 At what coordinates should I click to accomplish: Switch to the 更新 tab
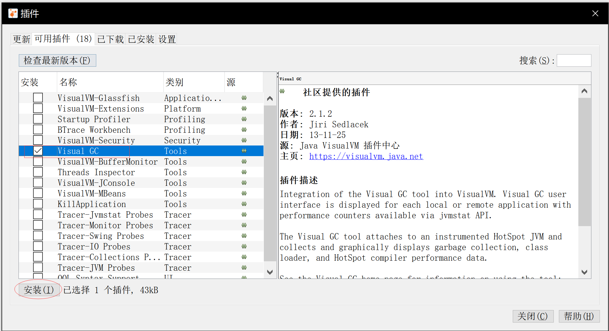point(21,39)
